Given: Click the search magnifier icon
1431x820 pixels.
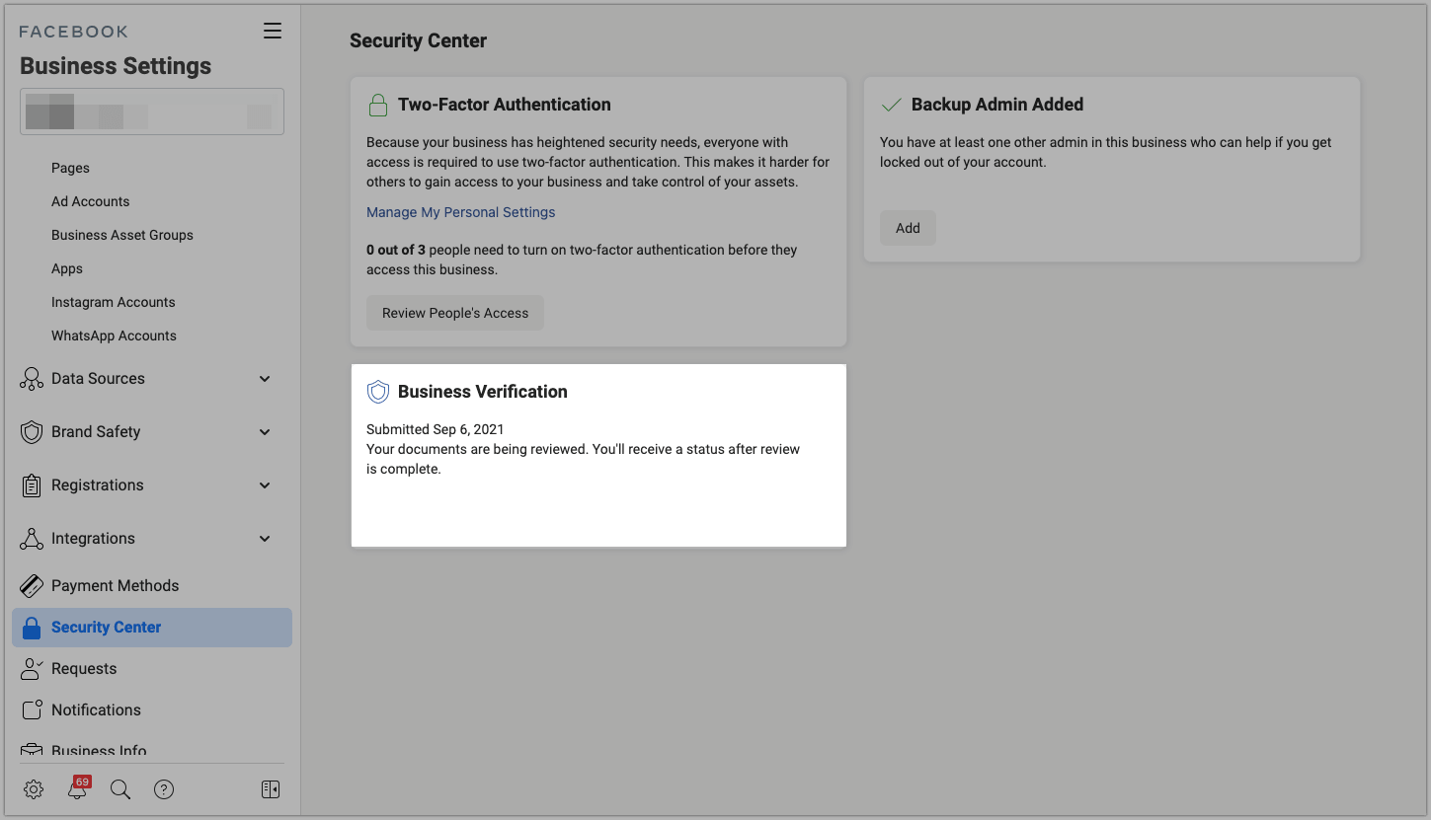Looking at the screenshot, I should click(x=120, y=789).
